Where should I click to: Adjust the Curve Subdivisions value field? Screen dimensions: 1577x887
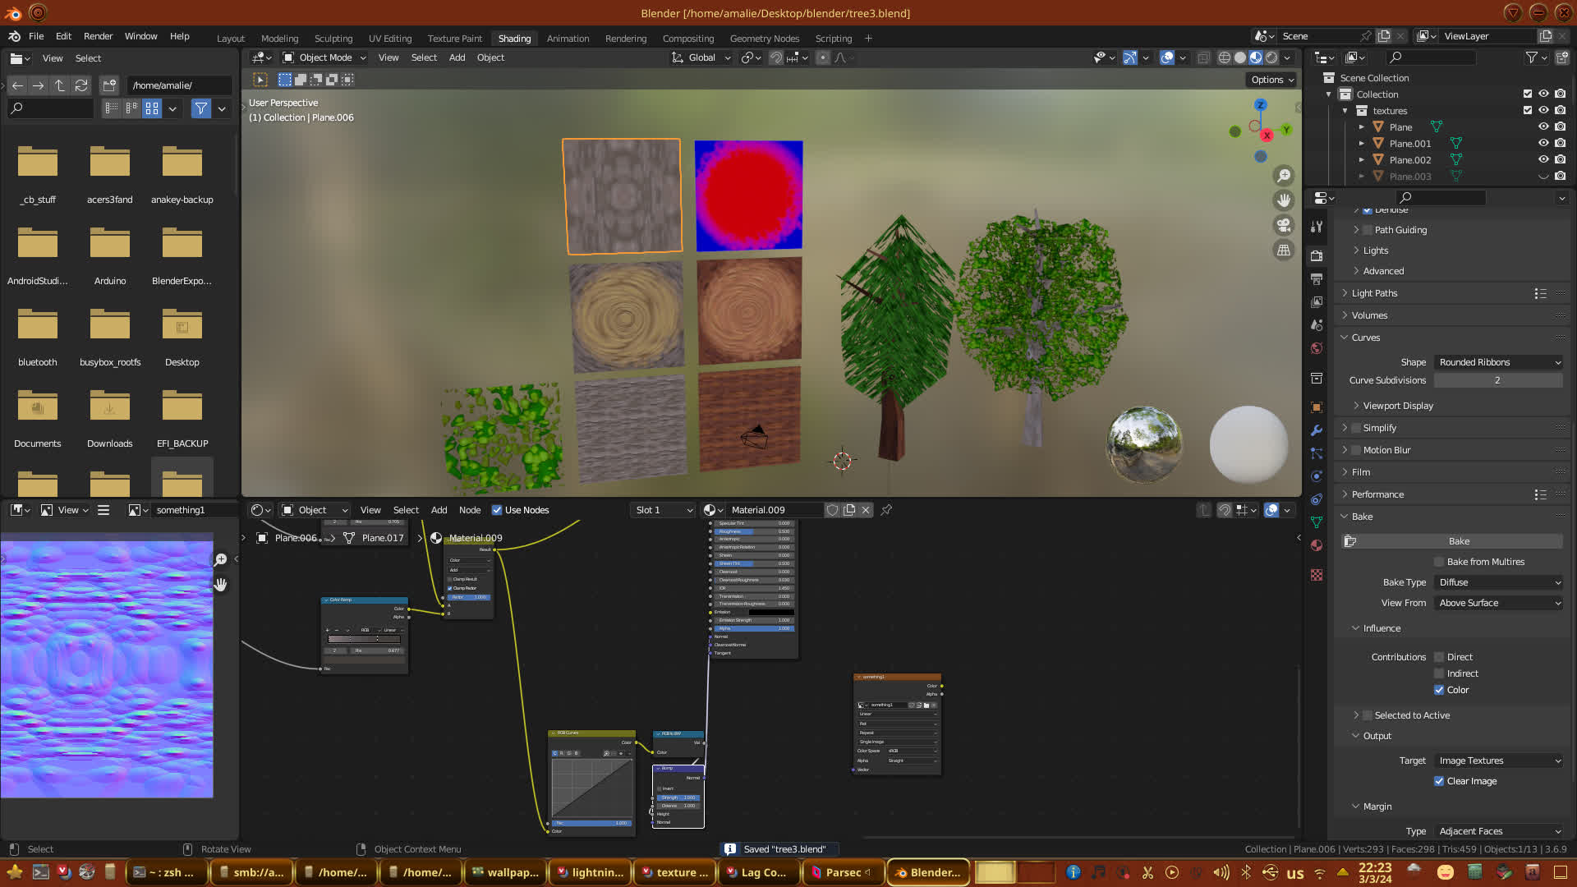point(1497,380)
